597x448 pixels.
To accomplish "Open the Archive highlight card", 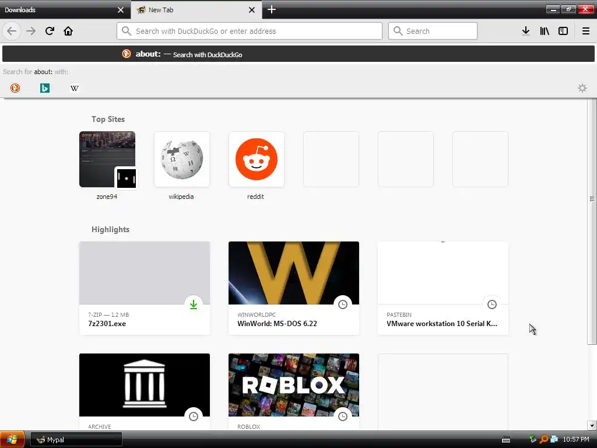I will 145,391.
